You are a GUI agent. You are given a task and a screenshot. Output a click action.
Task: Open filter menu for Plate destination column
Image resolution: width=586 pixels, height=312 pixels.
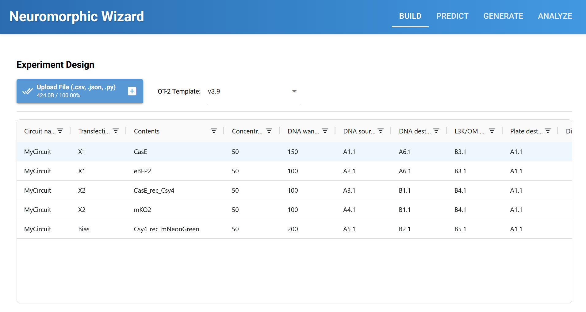[x=548, y=131]
